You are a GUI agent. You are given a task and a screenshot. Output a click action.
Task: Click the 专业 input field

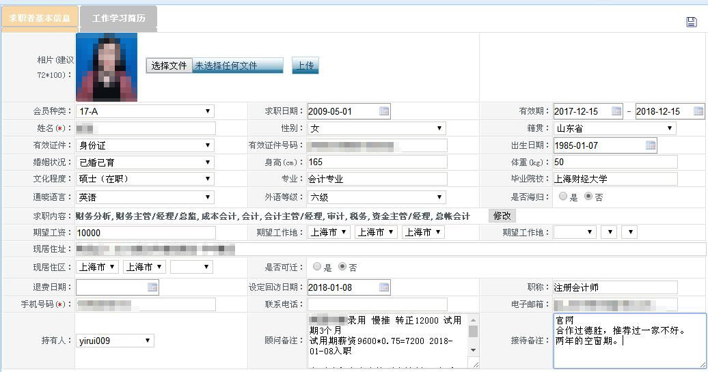[x=377, y=179]
